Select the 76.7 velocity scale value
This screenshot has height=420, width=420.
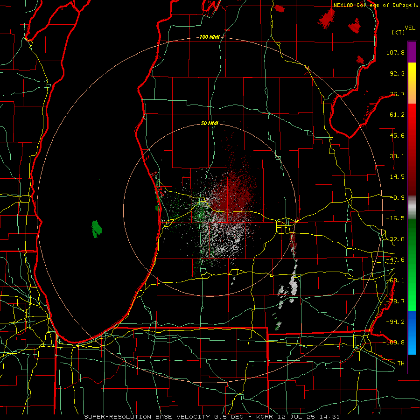[397, 94]
